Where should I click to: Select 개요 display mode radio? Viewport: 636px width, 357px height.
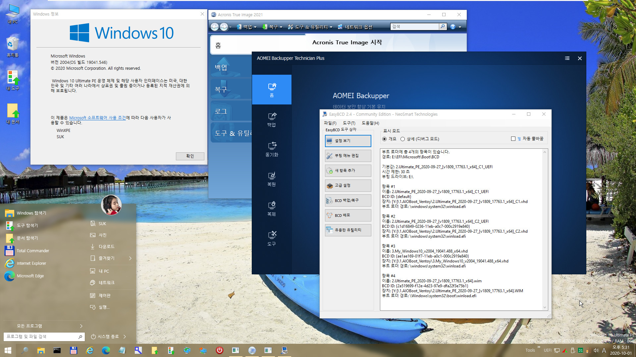pyautogui.click(x=384, y=139)
